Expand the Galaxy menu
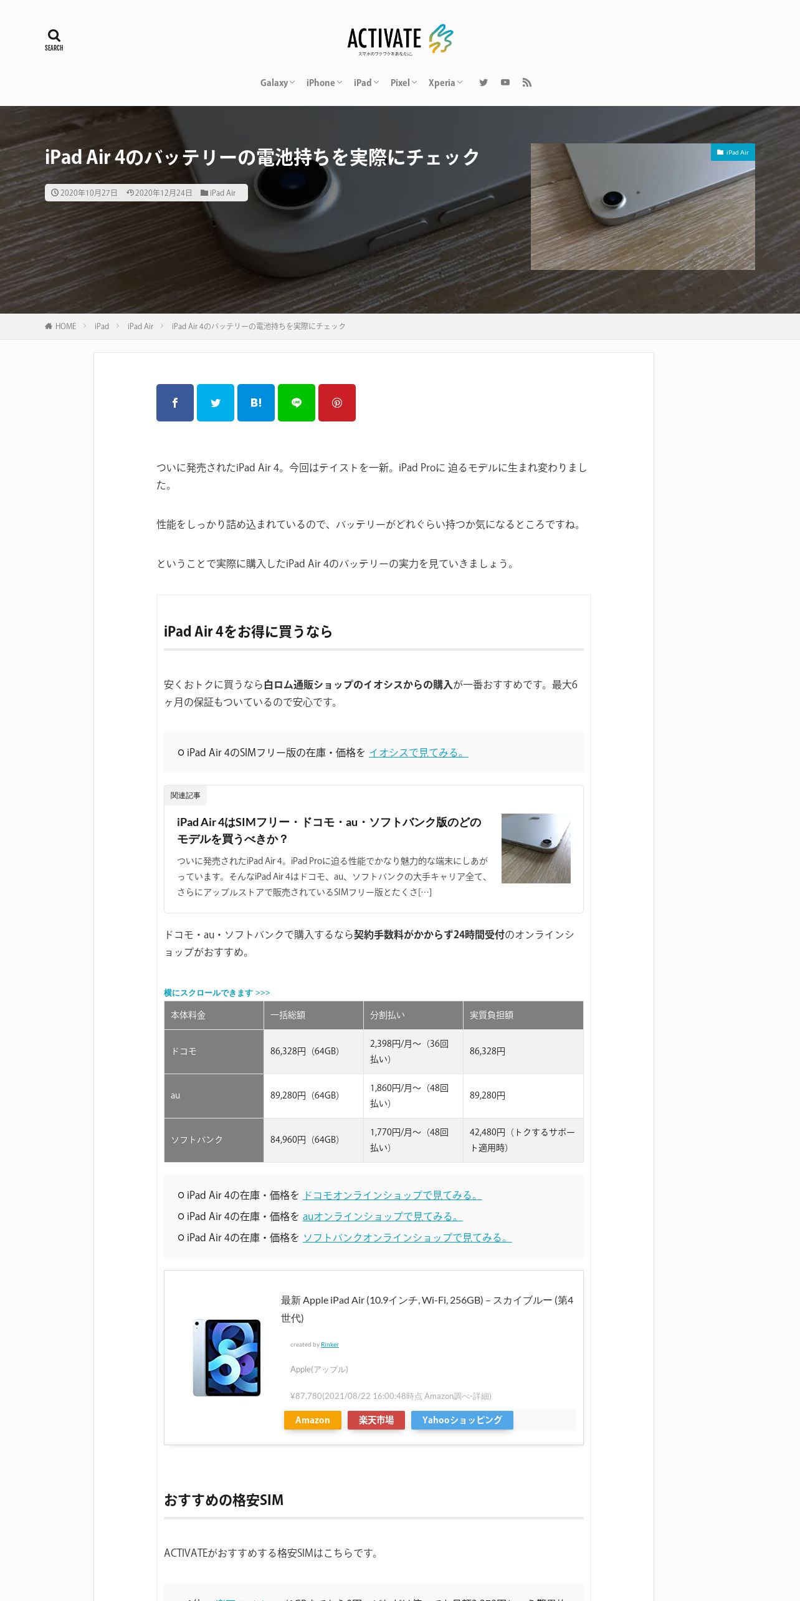Screen dimensions: 800x1601 coord(277,82)
